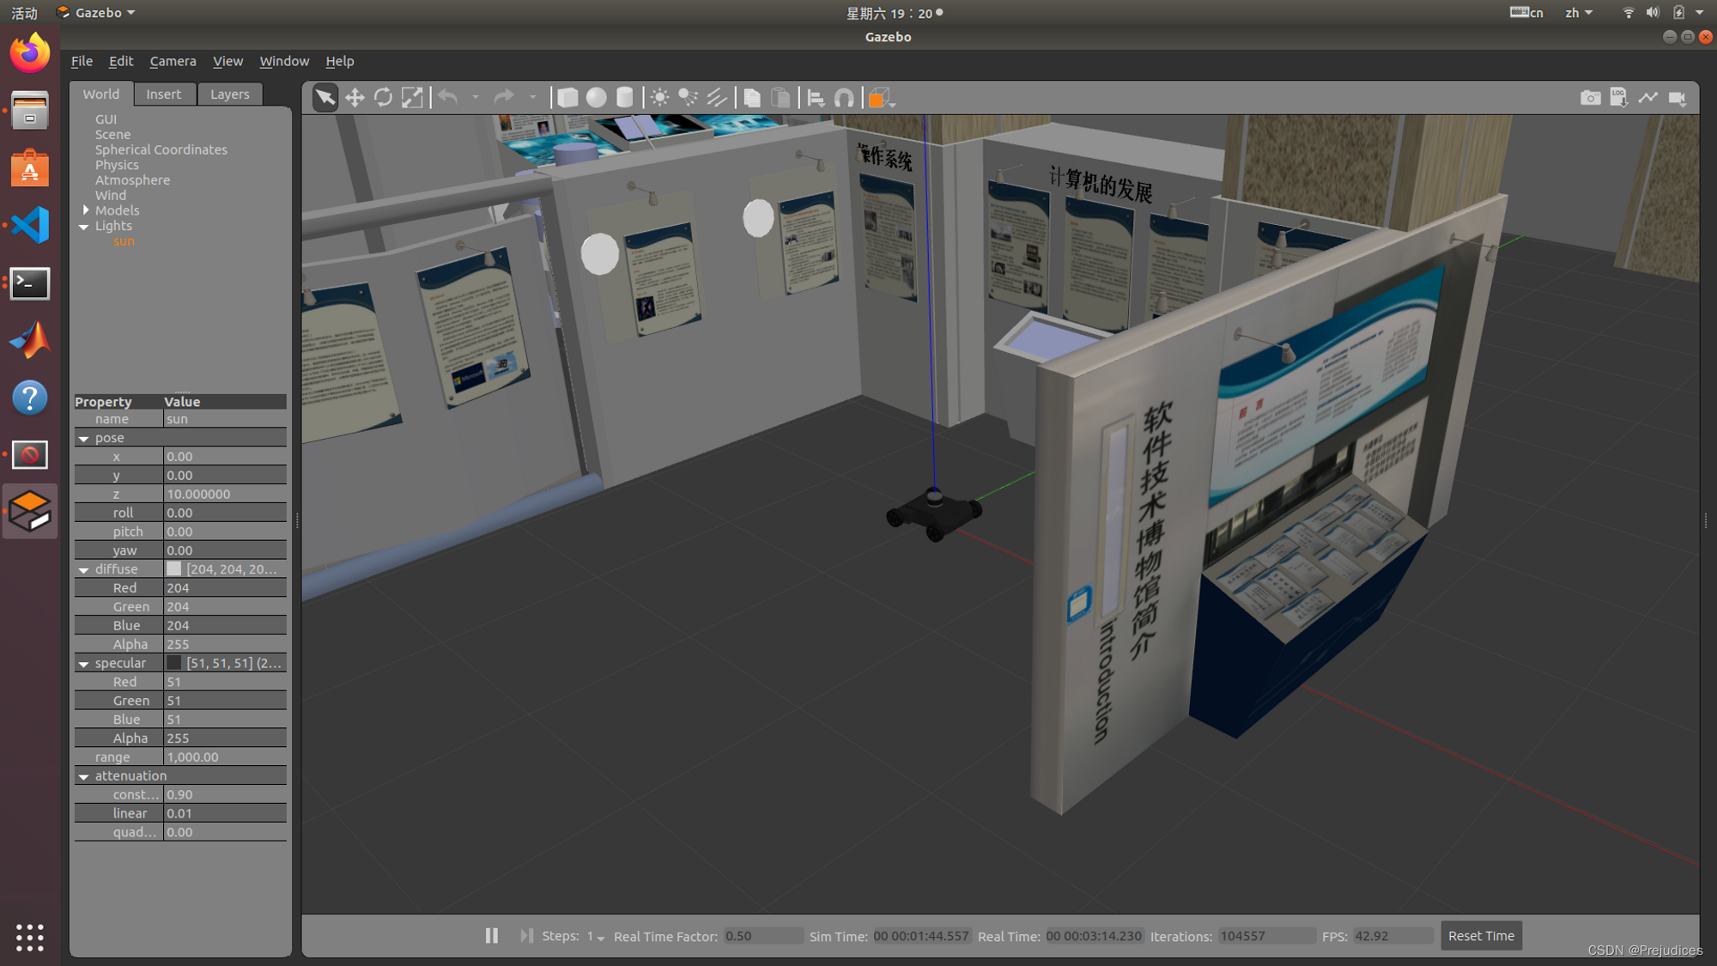The height and width of the screenshot is (966, 1717).
Task: Open the Camera menu
Action: [x=173, y=61]
